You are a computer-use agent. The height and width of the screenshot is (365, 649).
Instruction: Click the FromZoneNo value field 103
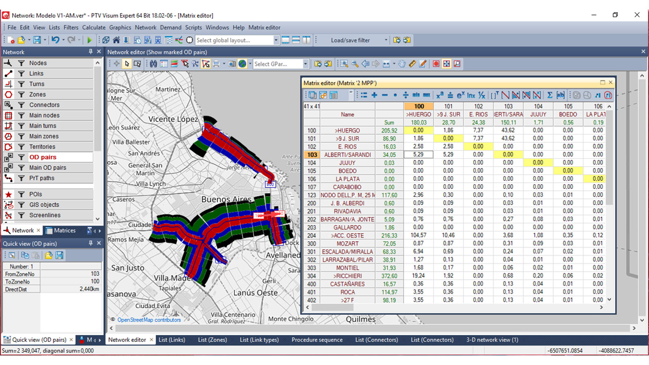(71, 274)
